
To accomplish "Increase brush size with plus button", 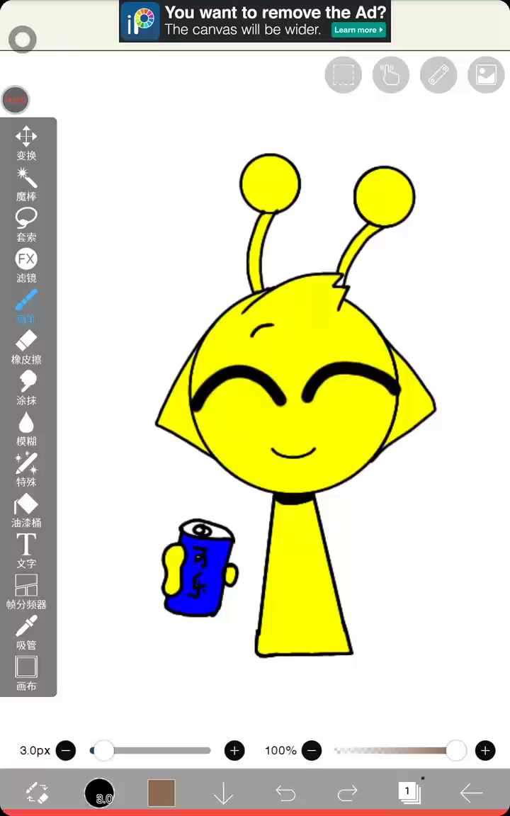I will [x=234, y=750].
